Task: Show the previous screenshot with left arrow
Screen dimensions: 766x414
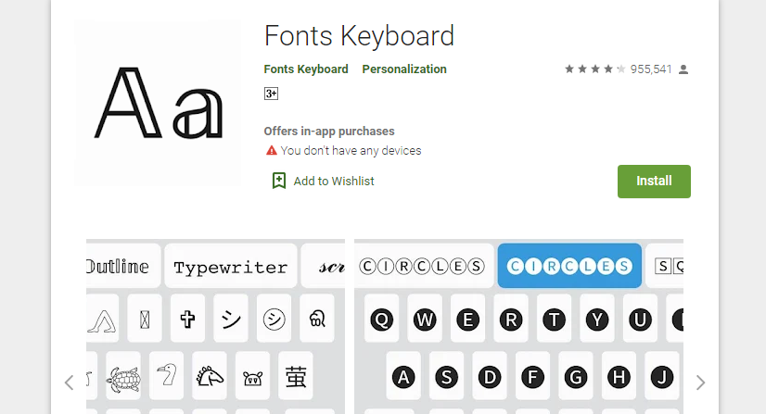Action: pos(69,383)
